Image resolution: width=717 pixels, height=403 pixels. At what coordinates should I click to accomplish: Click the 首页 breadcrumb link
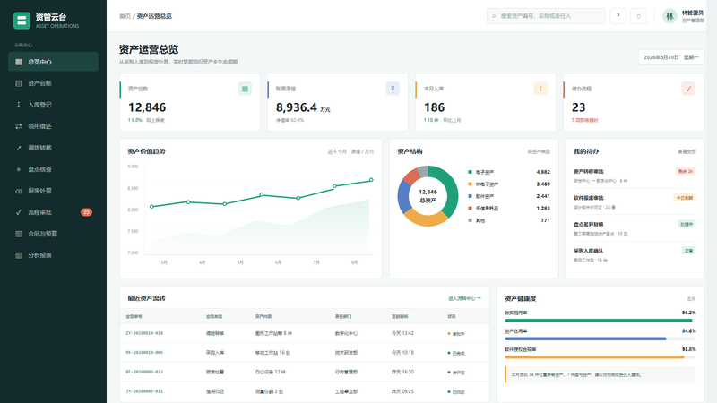[125, 16]
